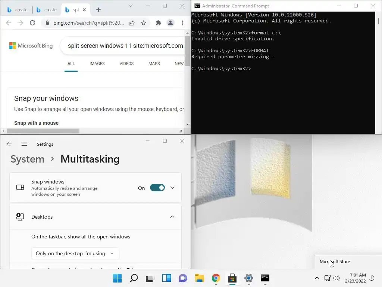This screenshot has height=287, width=382.
Task: Open Chrome three-dot menu
Action: tap(182, 23)
